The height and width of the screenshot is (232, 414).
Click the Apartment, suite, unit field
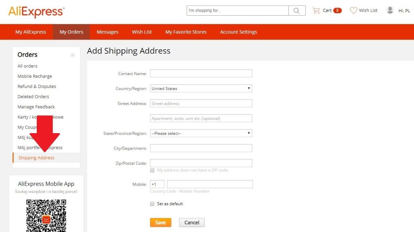coord(201,118)
